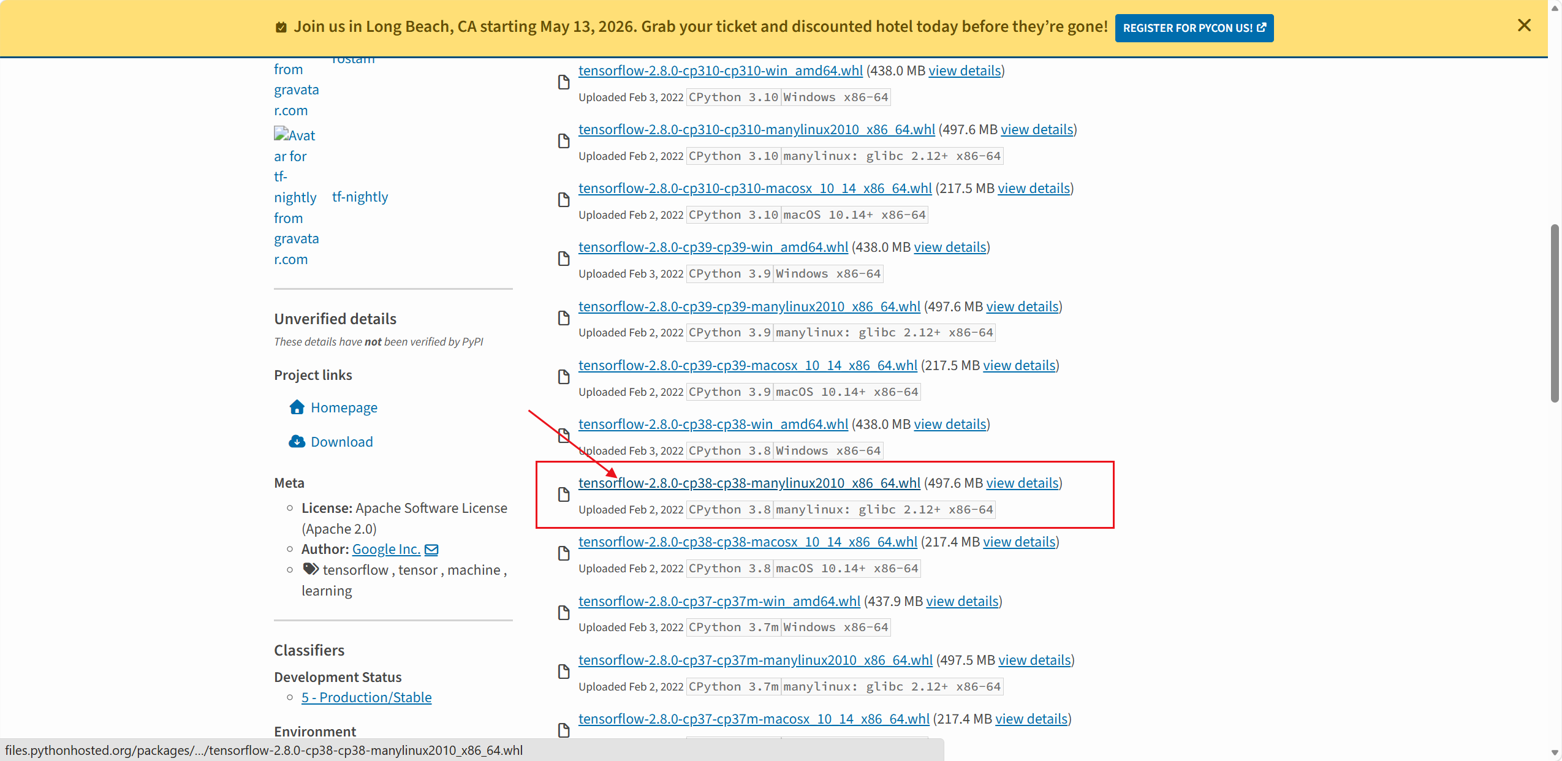View details of cp310 macosx wheel
The width and height of the screenshot is (1562, 761).
tap(1034, 188)
